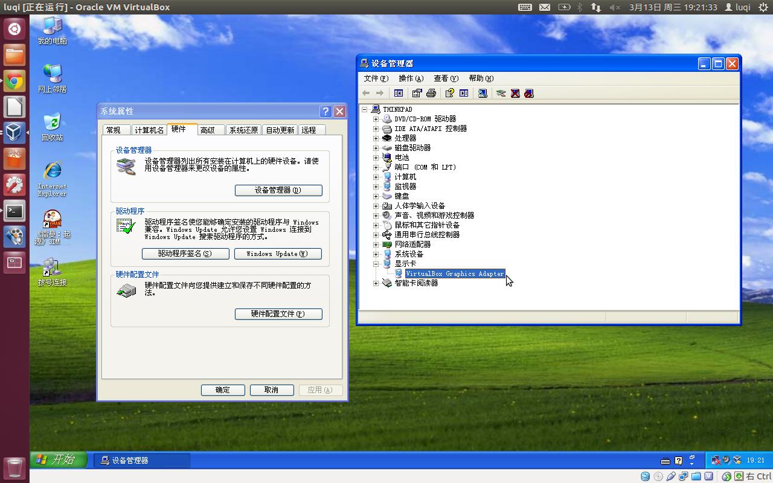This screenshot has width=773, height=483.
Task: Open the 查看(V) menu in Device Manager
Action: click(x=446, y=78)
